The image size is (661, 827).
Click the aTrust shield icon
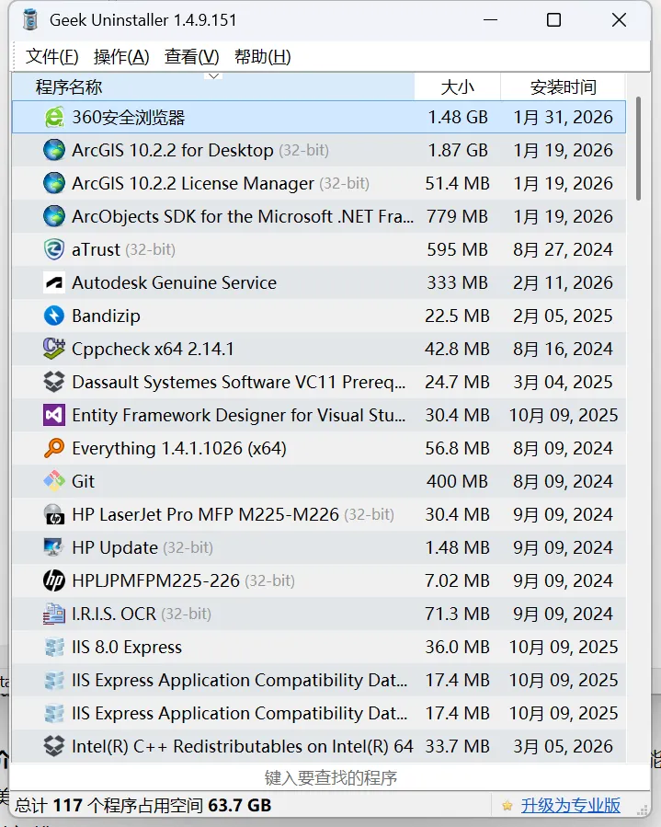coord(53,249)
